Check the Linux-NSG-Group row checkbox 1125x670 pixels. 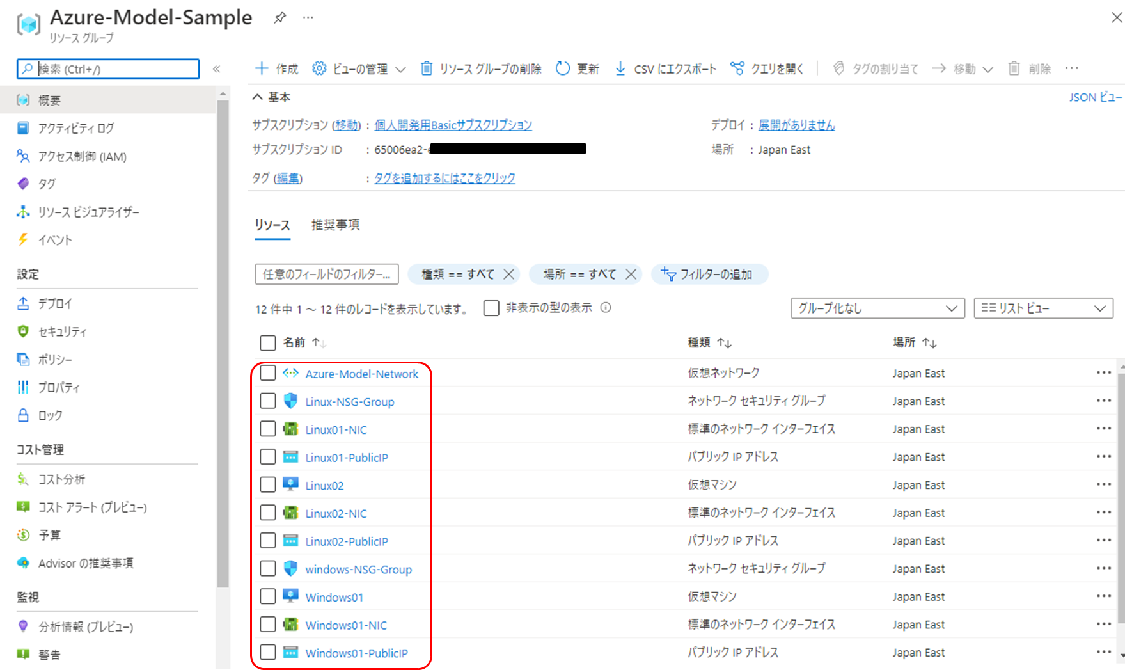click(x=268, y=401)
